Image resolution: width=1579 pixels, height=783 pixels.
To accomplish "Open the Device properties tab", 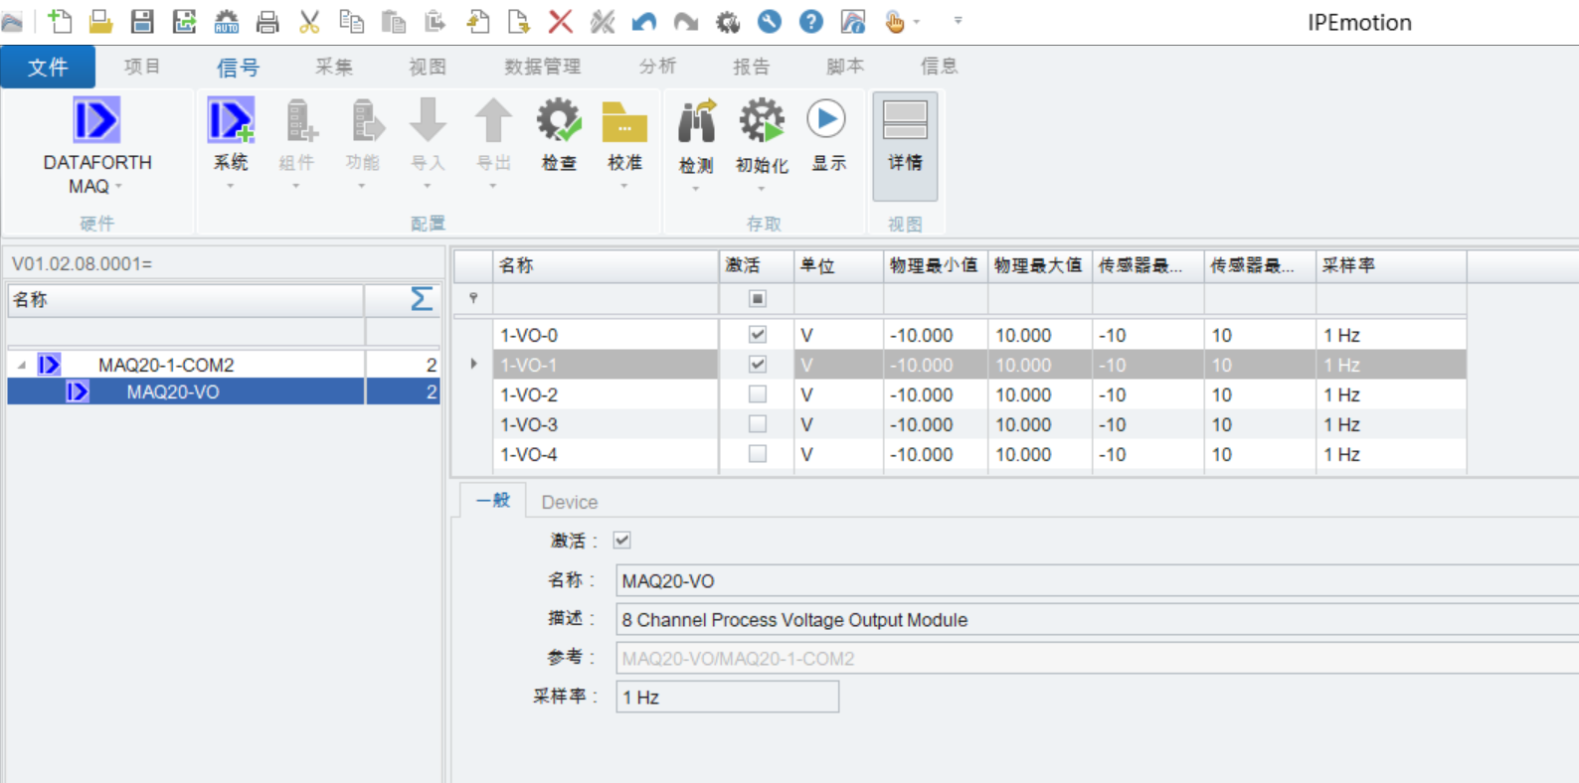I will coord(570,502).
